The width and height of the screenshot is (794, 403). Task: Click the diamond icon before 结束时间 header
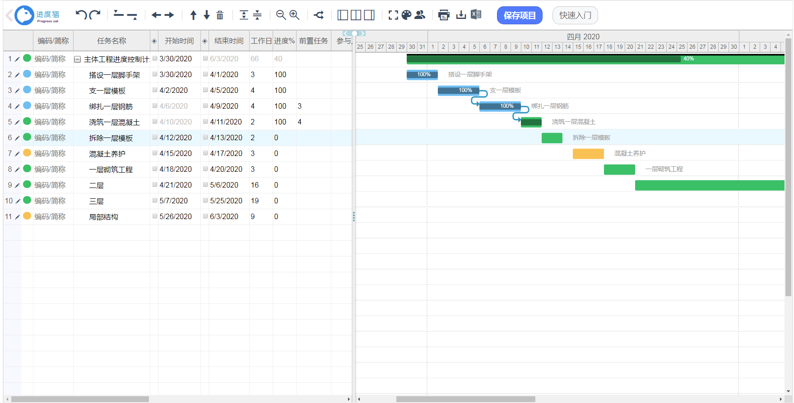pyautogui.click(x=204, y=41)
